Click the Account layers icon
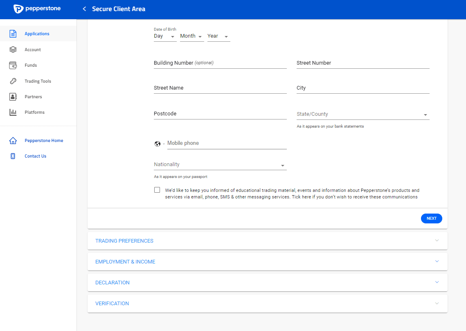 click(x=13, y=50)
